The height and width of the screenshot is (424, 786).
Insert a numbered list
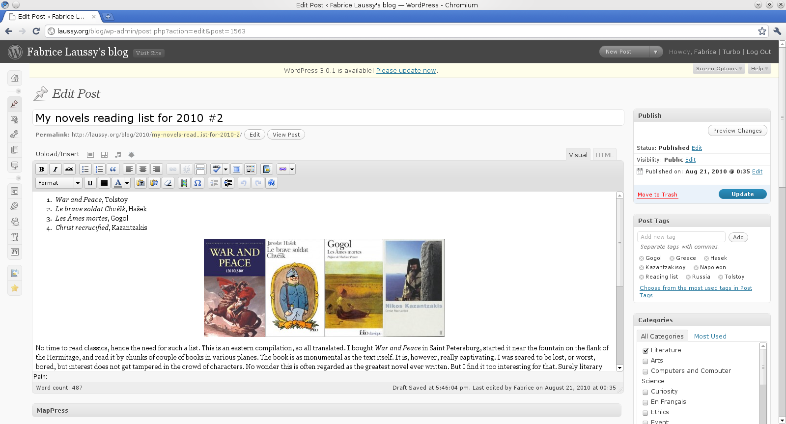pyautogui.click(x=99, y=169)
